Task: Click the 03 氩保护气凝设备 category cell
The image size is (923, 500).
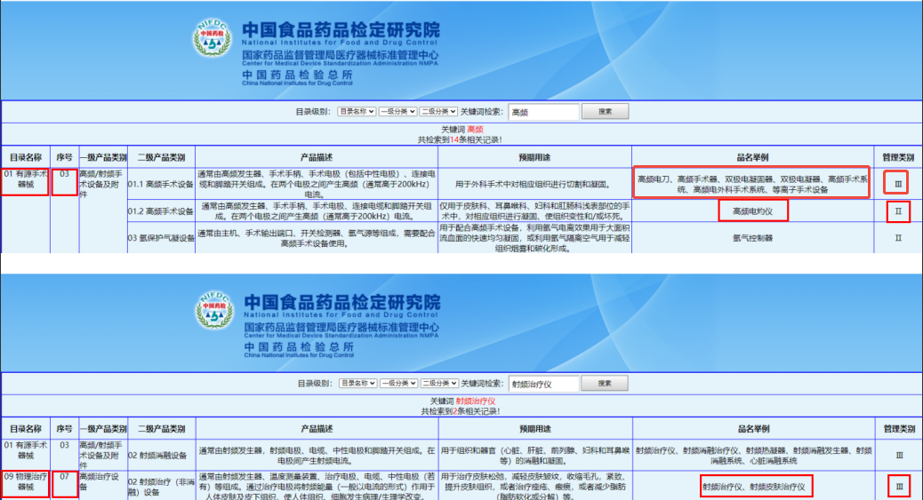Action: pos(161,238)
